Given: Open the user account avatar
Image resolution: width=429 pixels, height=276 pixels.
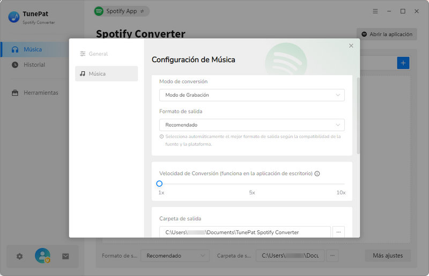Looking at the screenshot, I should pos(43,256).
